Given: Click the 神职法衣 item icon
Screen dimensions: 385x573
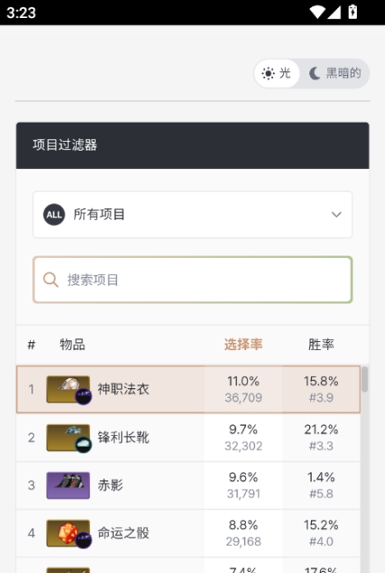Looking at the screenshot, I should [x=69, y=390].
